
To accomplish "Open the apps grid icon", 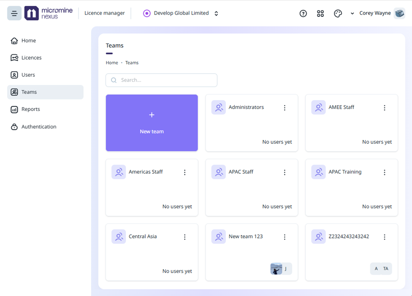I will (x=320, y=13).
